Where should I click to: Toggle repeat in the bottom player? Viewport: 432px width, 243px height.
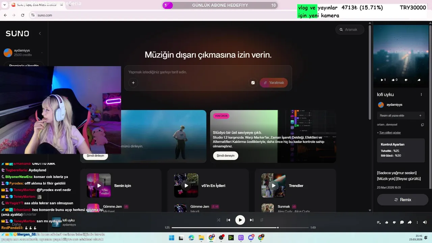click(262, 220)
